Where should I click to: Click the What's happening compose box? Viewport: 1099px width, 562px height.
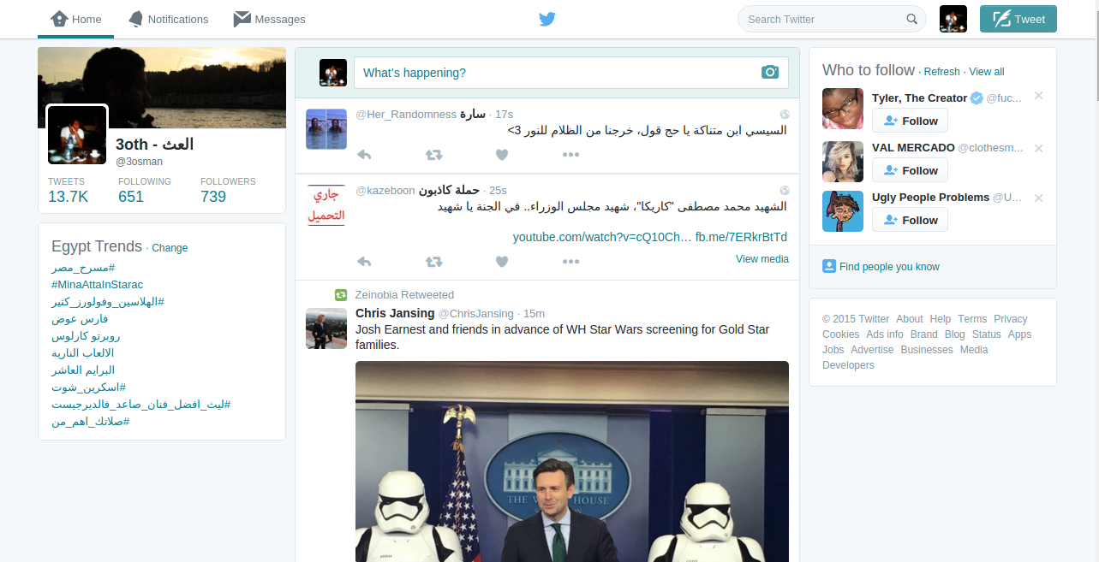pyautogui.click(x=555, y=73)
